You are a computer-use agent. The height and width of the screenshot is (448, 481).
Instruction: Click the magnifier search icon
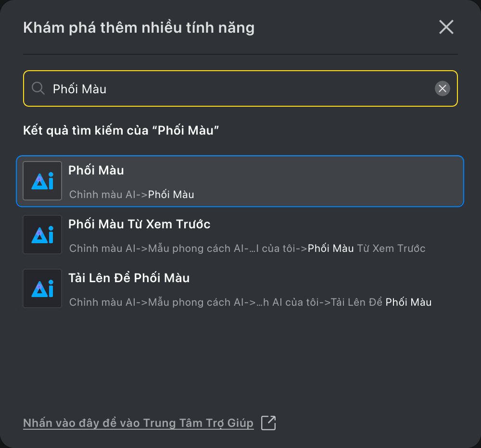coord(38,88)
